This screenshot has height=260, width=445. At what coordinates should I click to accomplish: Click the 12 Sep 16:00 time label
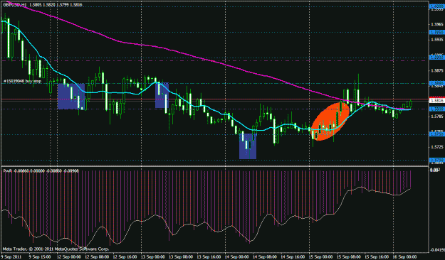(125, 256)
